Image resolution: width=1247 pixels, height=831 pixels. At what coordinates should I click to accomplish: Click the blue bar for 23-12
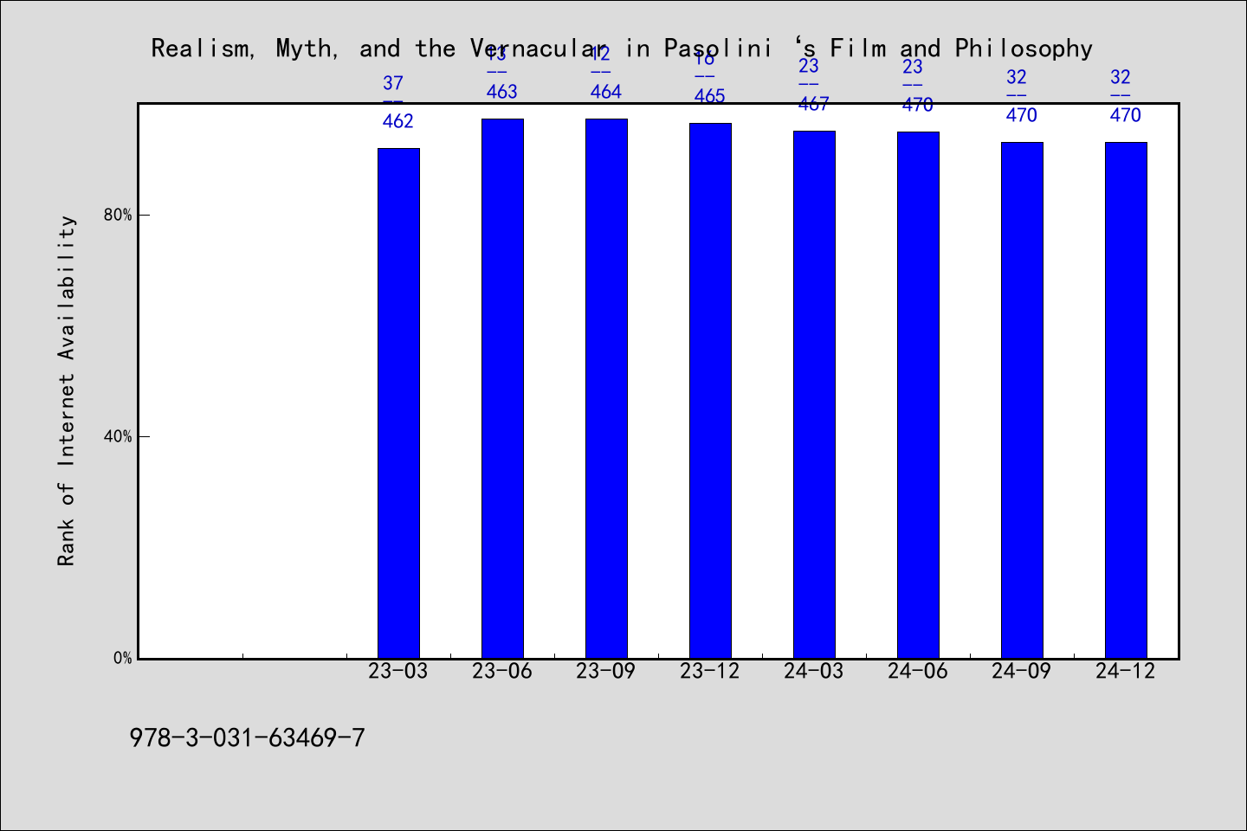(x=710, y=390)
